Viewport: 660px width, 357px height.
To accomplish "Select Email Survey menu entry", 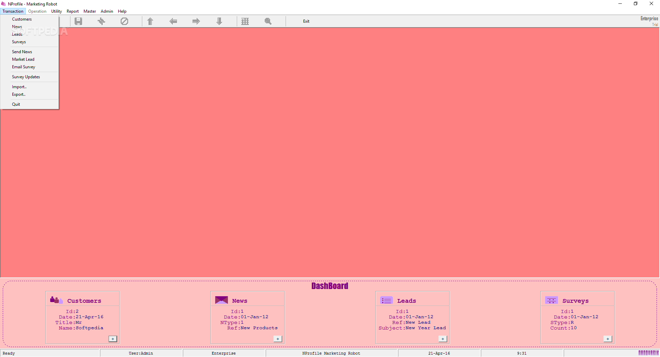I will [x=30, y=67].
